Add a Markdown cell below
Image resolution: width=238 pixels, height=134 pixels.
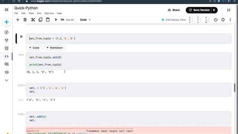point(55,48)
